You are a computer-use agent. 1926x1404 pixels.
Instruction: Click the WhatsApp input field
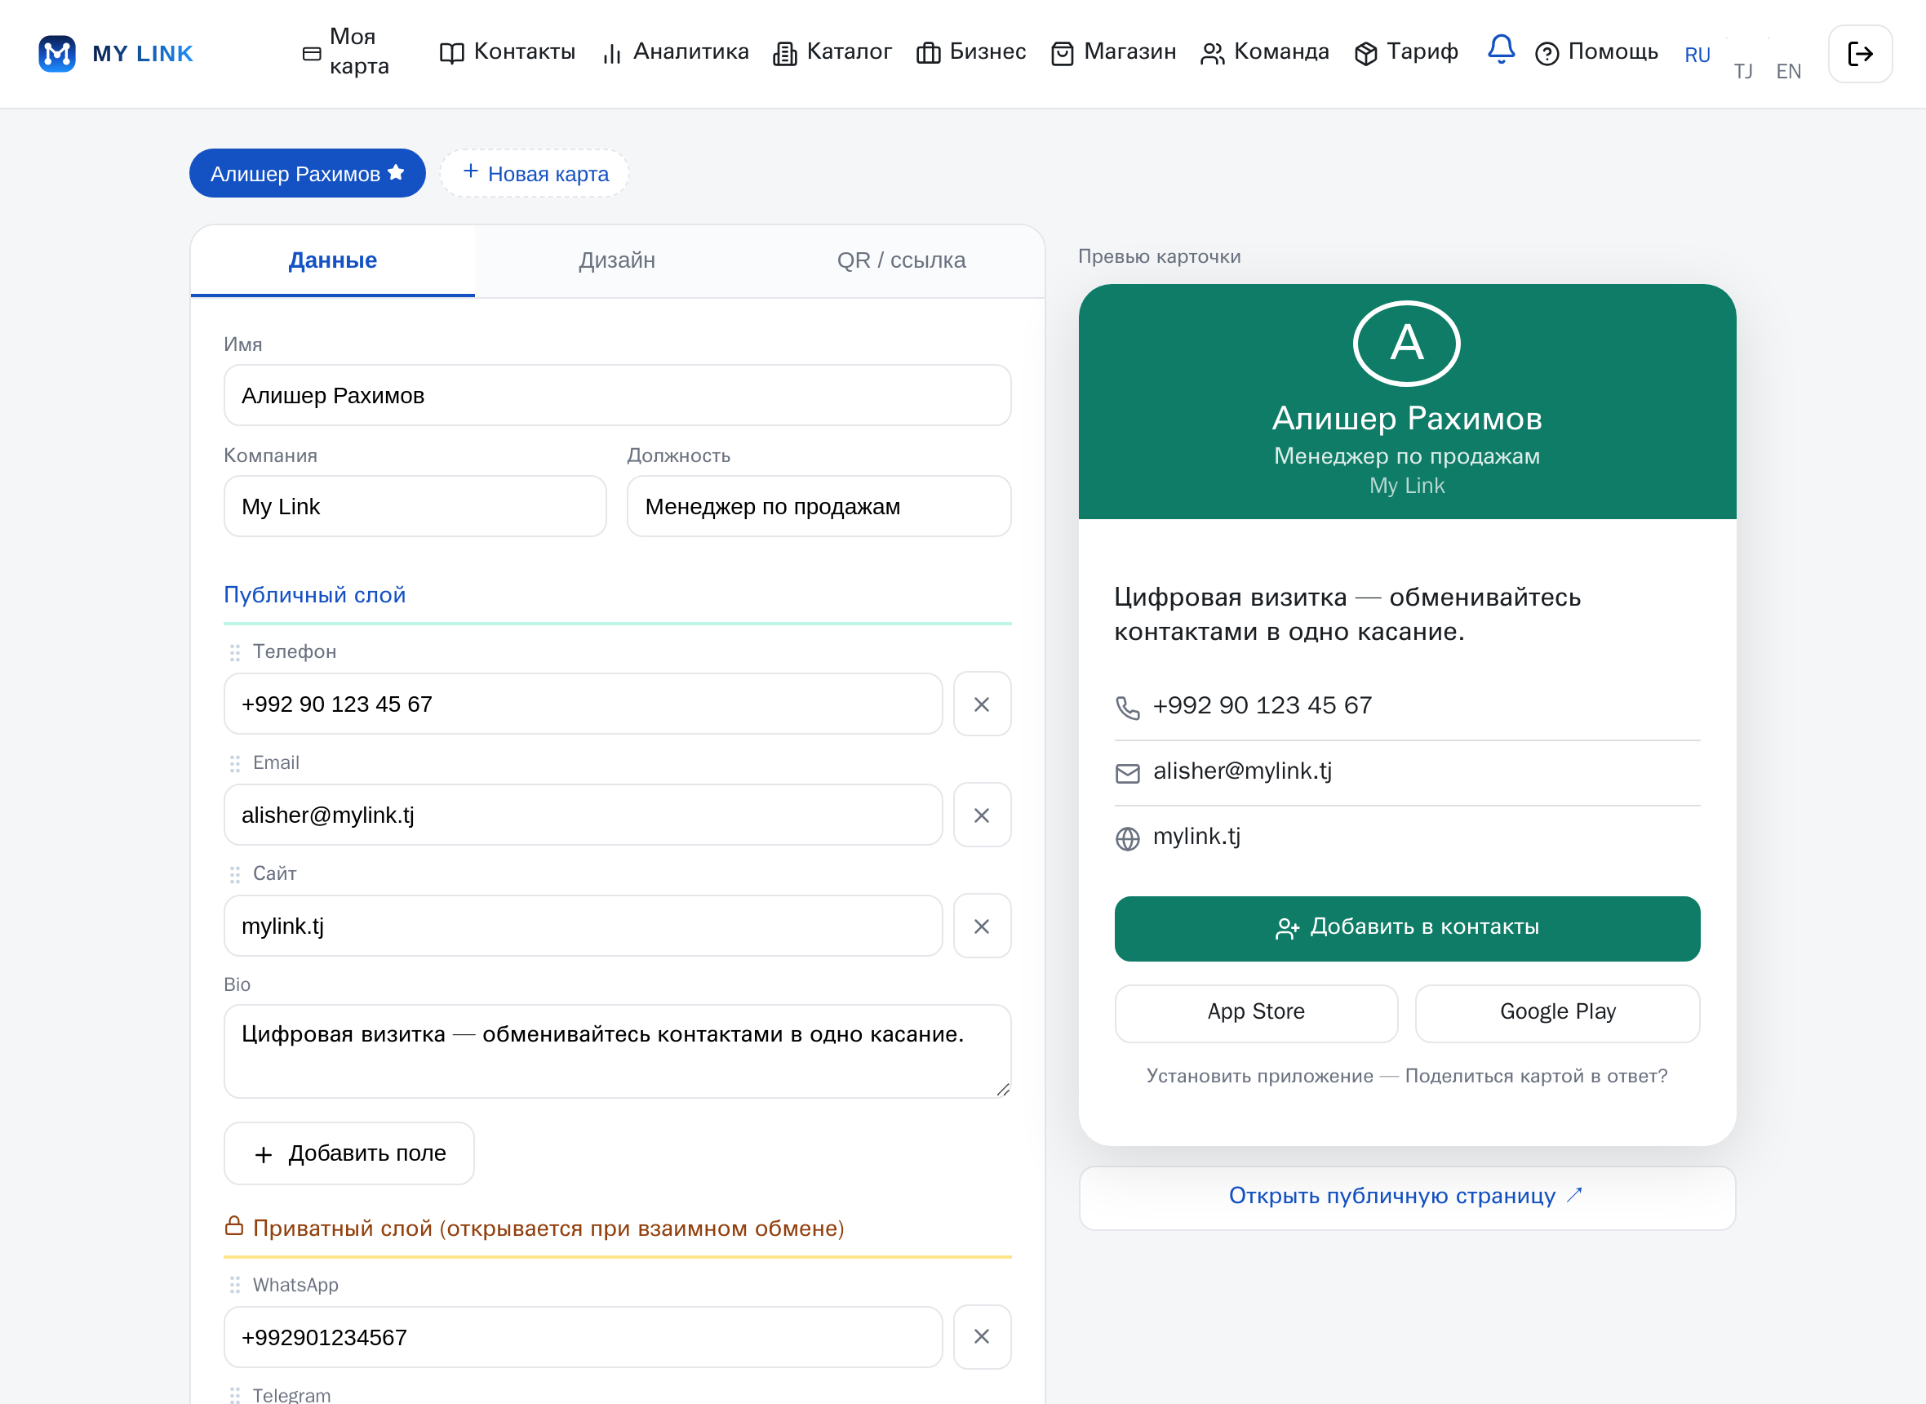[583, 1336]
